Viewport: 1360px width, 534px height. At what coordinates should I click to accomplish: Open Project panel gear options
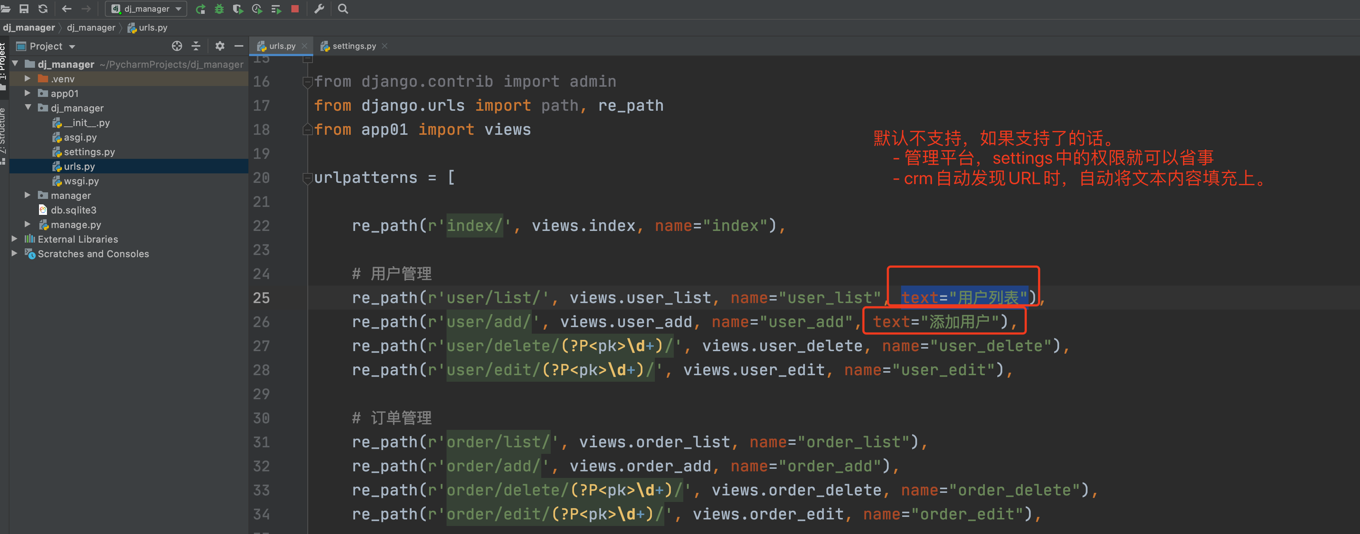220,46
